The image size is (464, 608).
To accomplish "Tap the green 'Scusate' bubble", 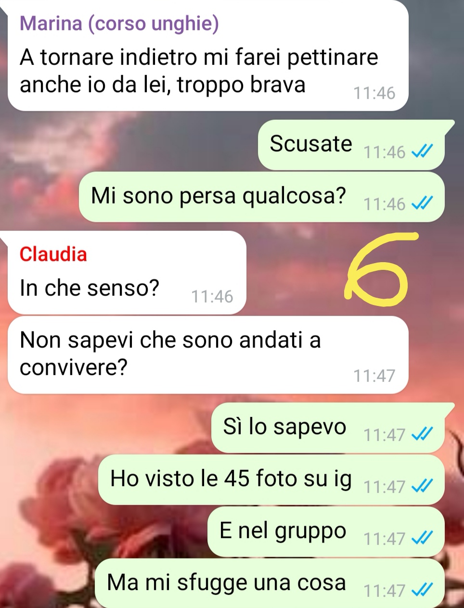I will pyautogui.click(x=351, y=145).
